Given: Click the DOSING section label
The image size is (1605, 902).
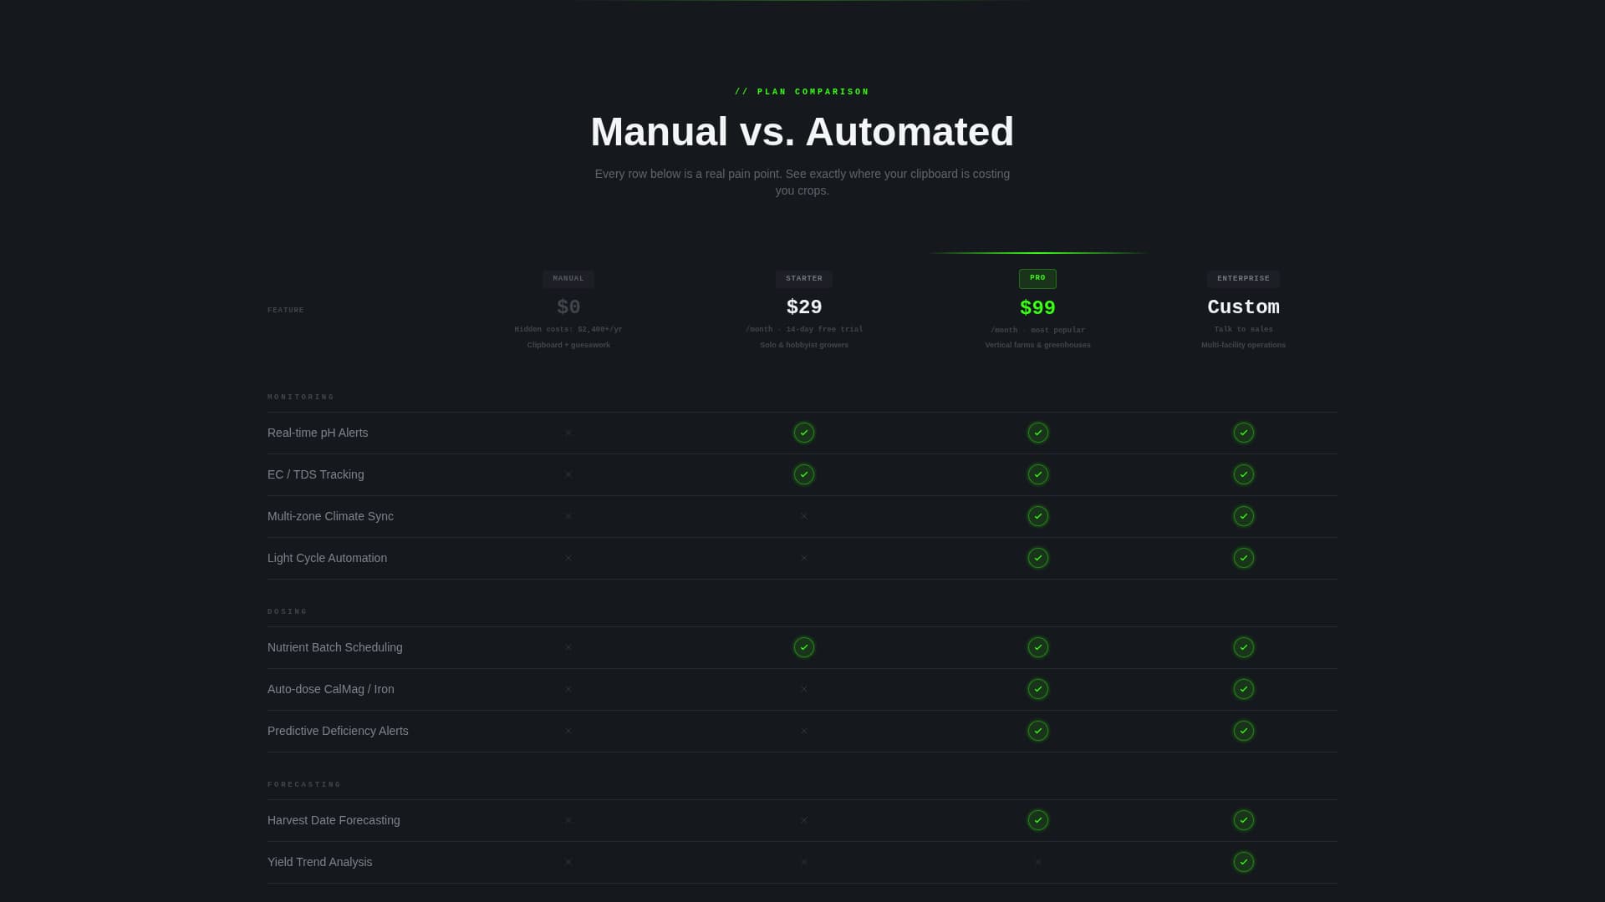Looking at the screenshot, I should click(288, 611).
